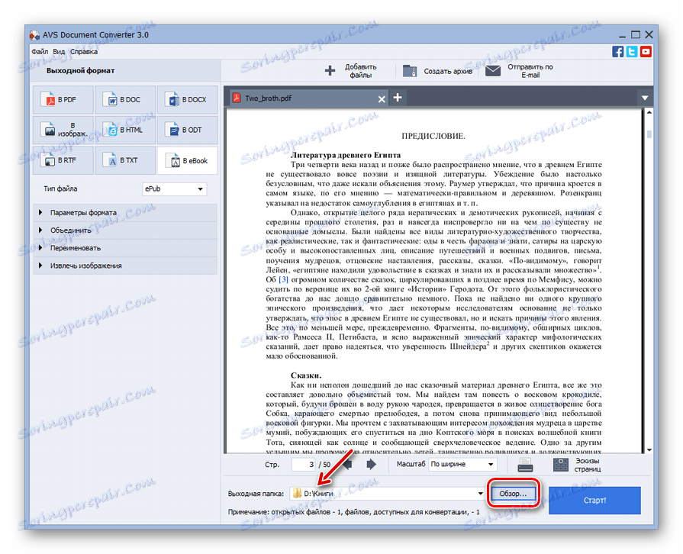Open the Файл menu
The image size is (683, 554).
pos(40,51)
